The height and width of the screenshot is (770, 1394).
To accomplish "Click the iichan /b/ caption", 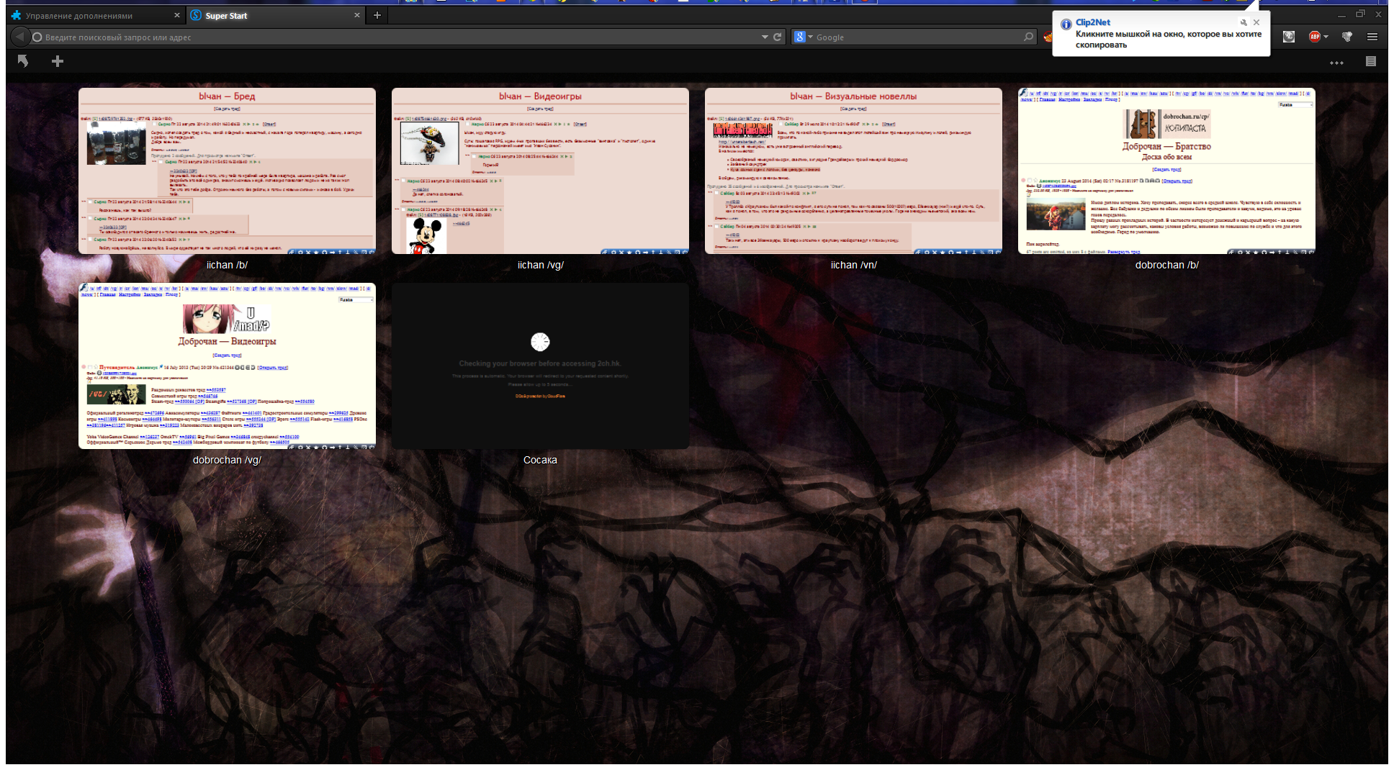I will 227,265.
